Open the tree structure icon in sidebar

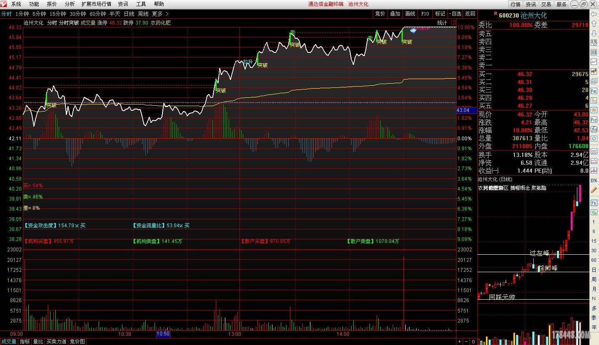click(x=594, y=100)
